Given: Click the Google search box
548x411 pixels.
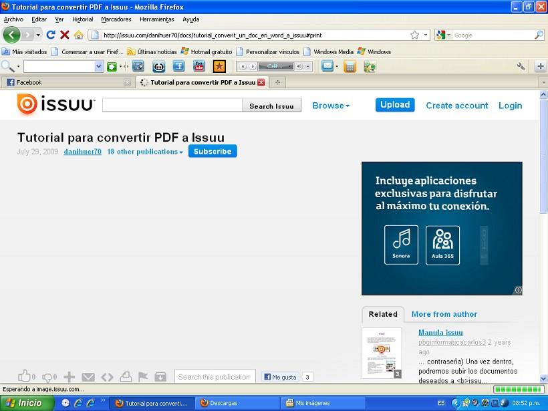Looking at the screenshot, I should click(x=493, y=35).
